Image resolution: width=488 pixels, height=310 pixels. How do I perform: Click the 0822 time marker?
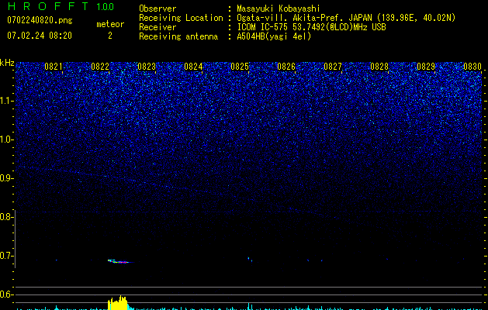pos(100,67)
